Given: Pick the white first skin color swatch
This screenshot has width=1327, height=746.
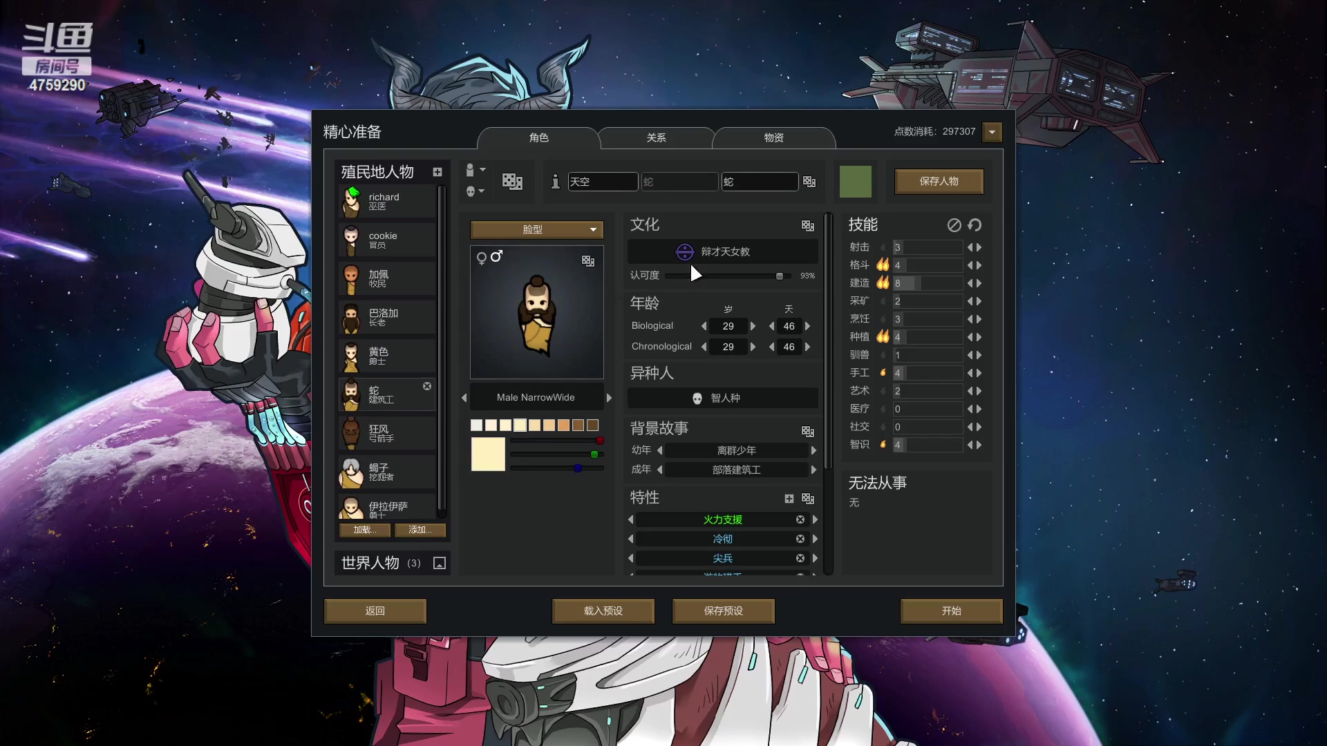Looking at the screenshot, I should (x=476, y=425).
